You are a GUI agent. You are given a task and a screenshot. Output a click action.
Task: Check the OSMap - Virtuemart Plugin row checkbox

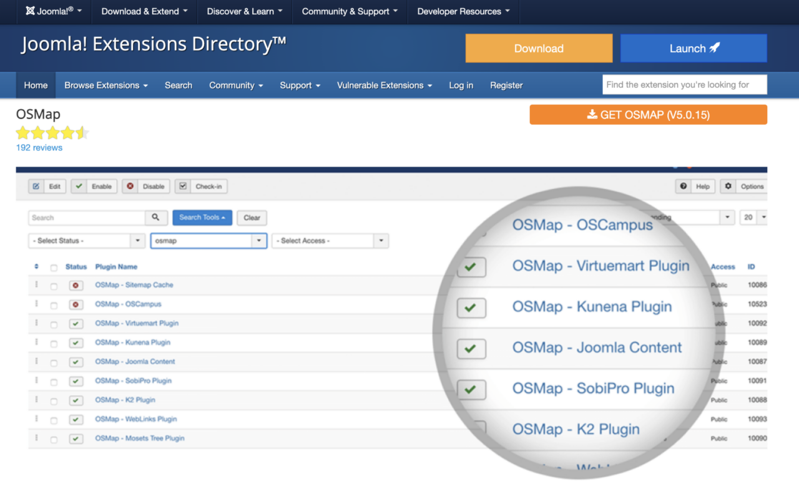coord(54,324)
